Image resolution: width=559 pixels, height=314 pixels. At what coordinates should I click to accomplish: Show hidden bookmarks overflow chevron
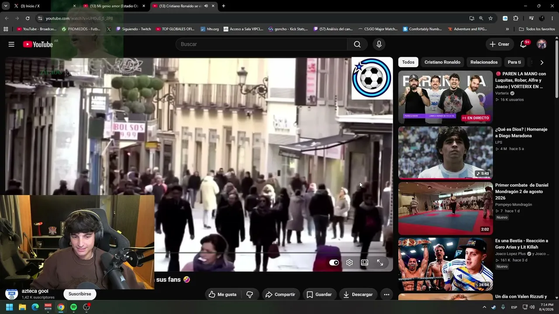click(x=507, y=29)
